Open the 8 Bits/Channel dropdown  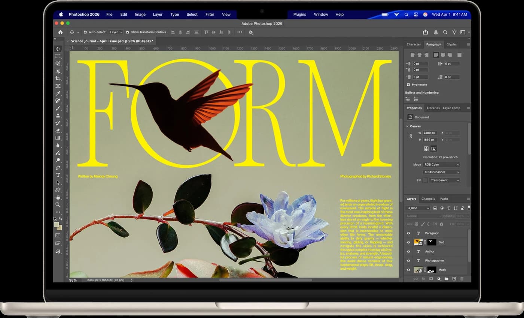(x=441, y=172)
